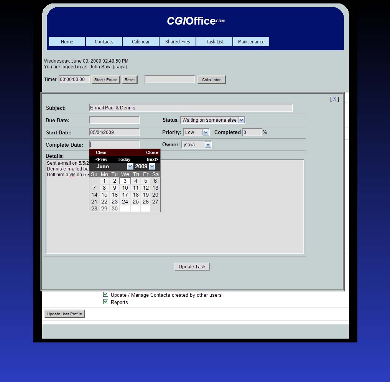Select June 12 in the calendar
The width and height of the screenshot is (390, 382).
pyautogui.click(x=146, y=188)
